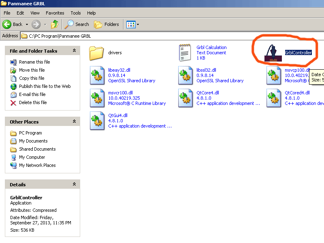The height and width of the screenshot is (243, 324).
Task: Click E-mail this file
Action: coord(32,94)
